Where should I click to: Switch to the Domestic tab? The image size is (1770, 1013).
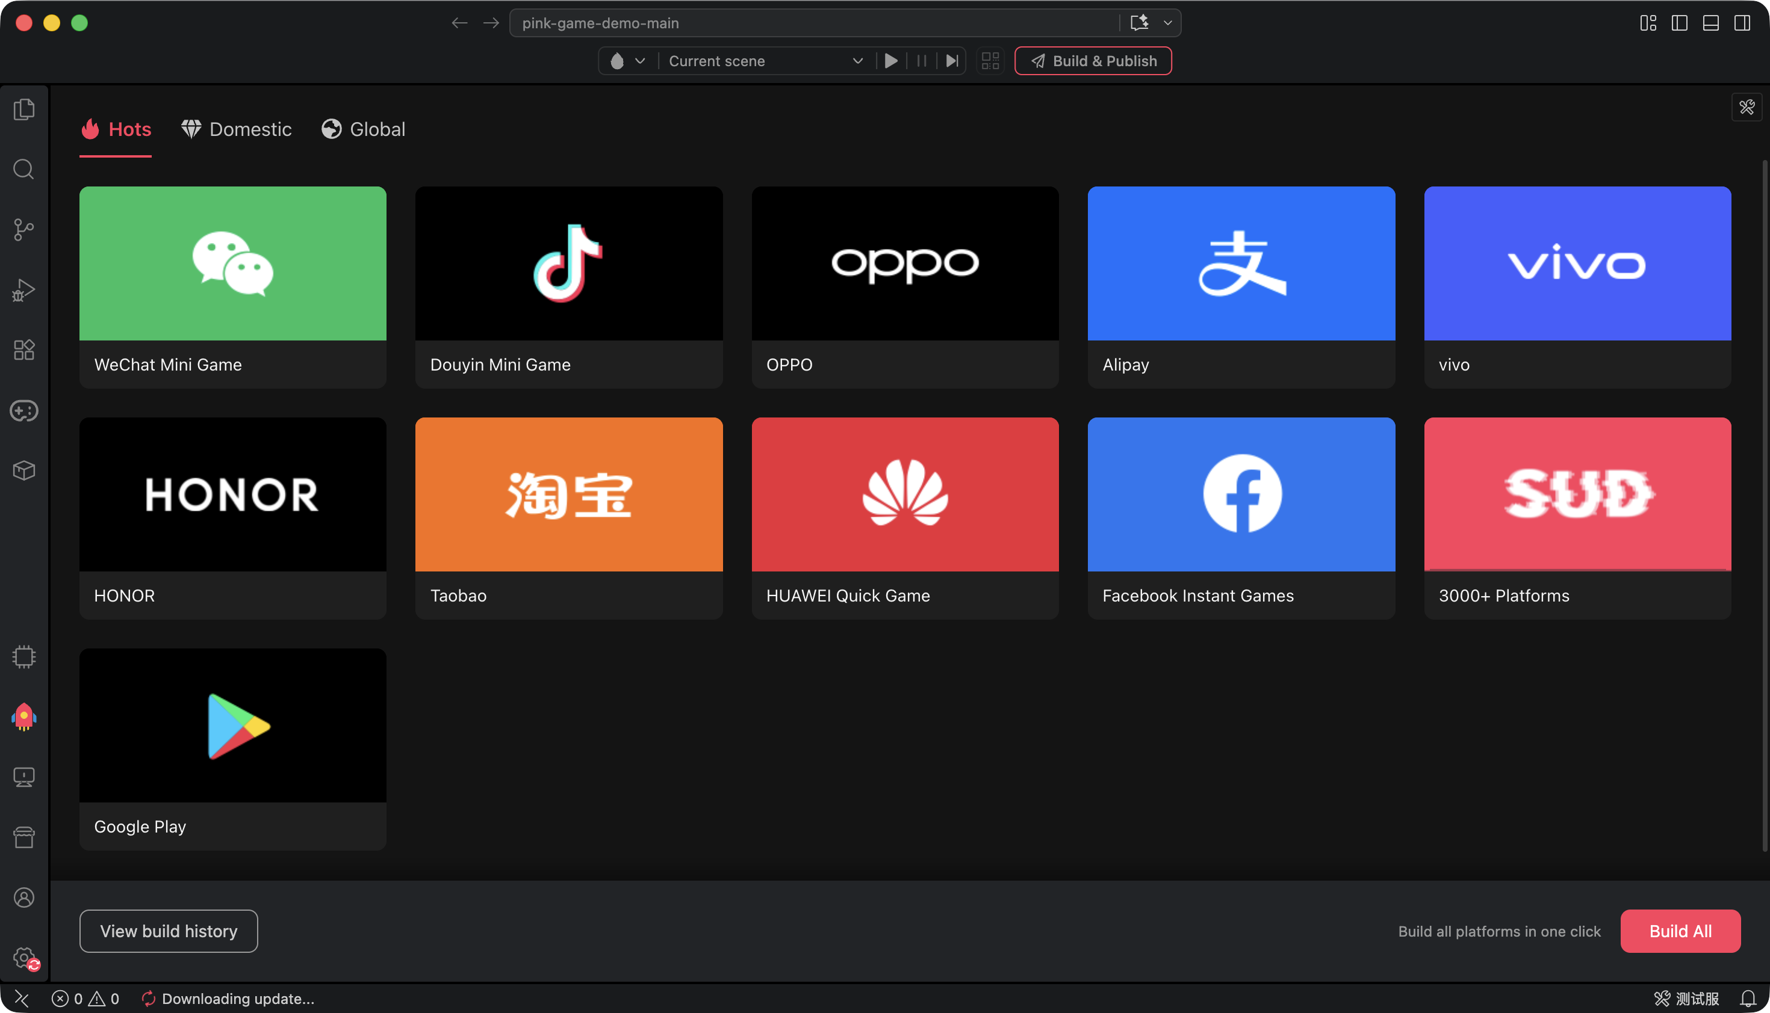(236, 129)
